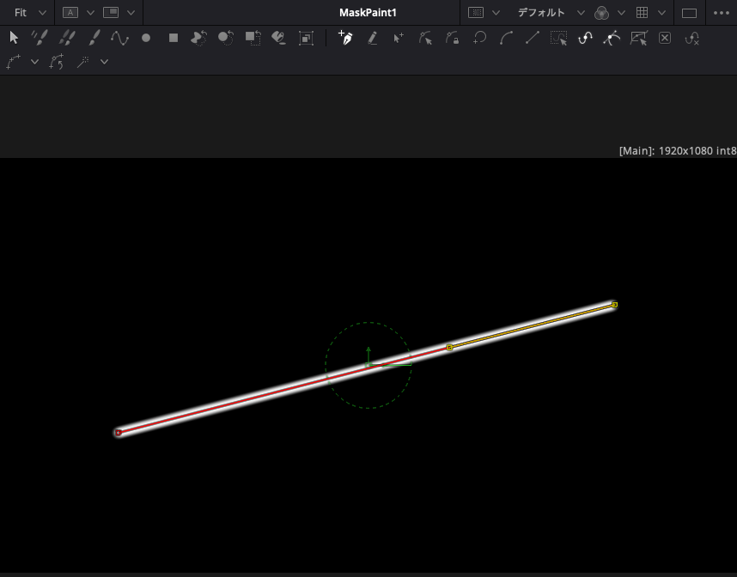
Task: Click the red polyline start point
Action: click(x=119, y=432)
